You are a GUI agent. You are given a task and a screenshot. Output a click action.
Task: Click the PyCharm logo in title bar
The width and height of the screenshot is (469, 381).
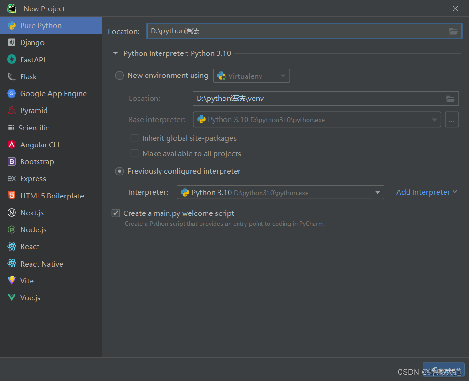click(x=12, y=8)
